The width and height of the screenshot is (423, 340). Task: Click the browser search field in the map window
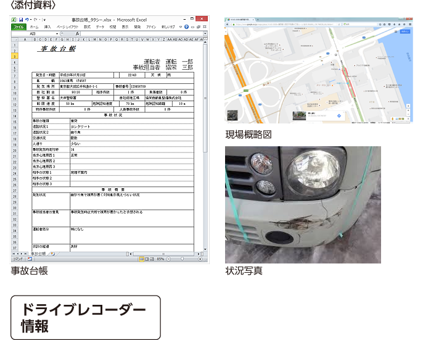pyautogui.click(x=360, y=24)
